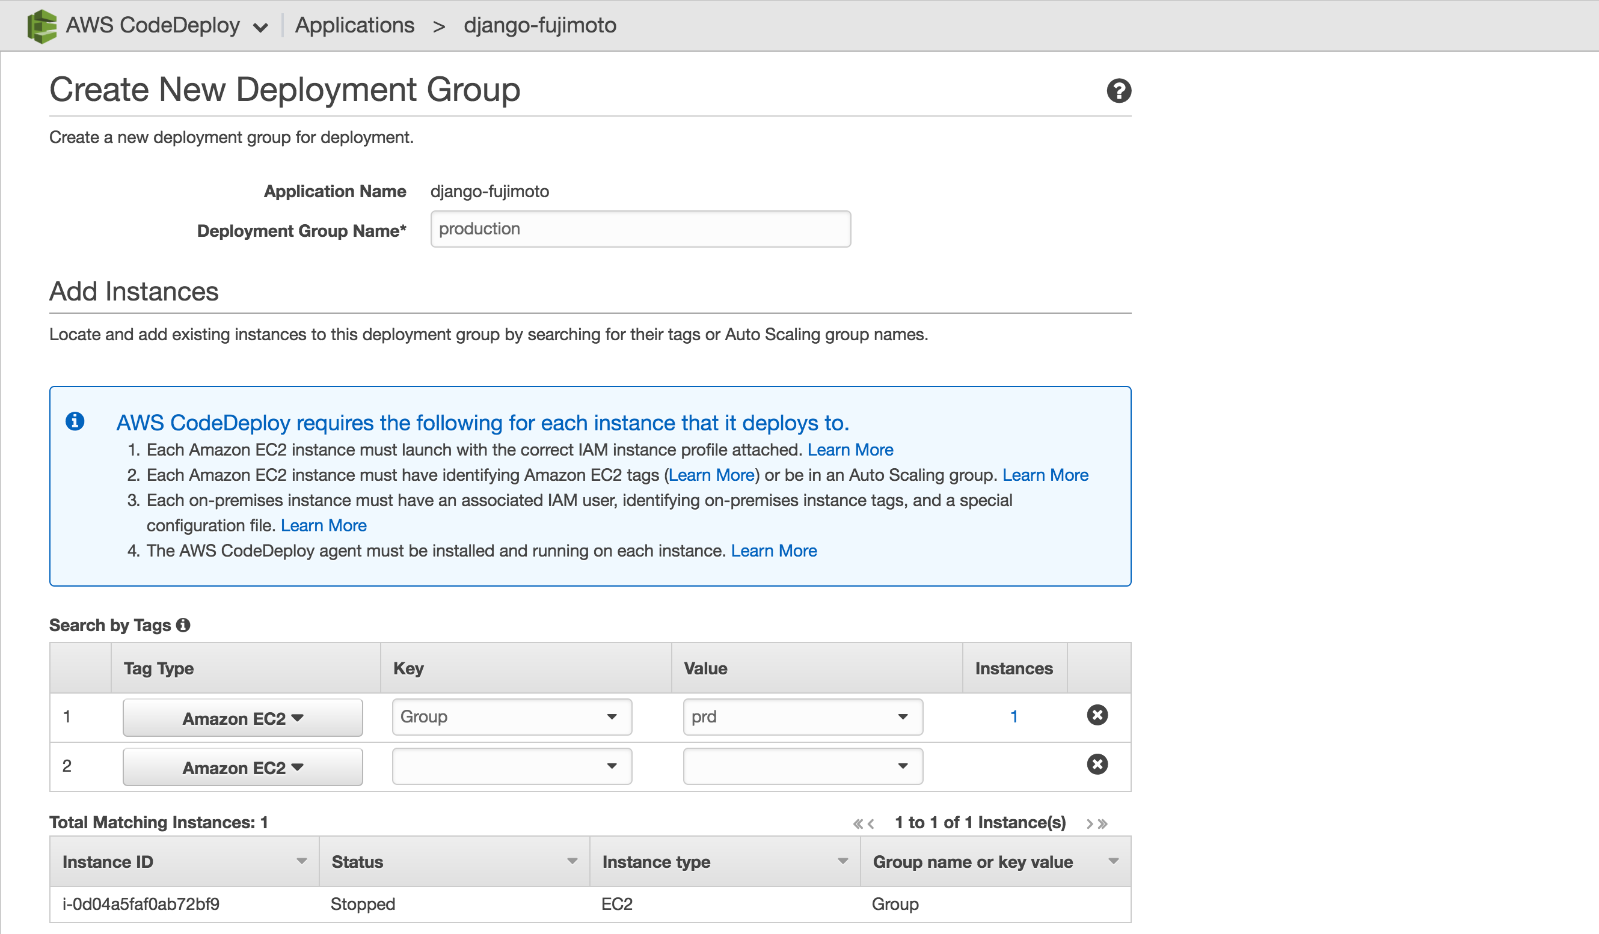Click the Search by Tags info icon
The image size is (1599, 934).
point(183,625)
